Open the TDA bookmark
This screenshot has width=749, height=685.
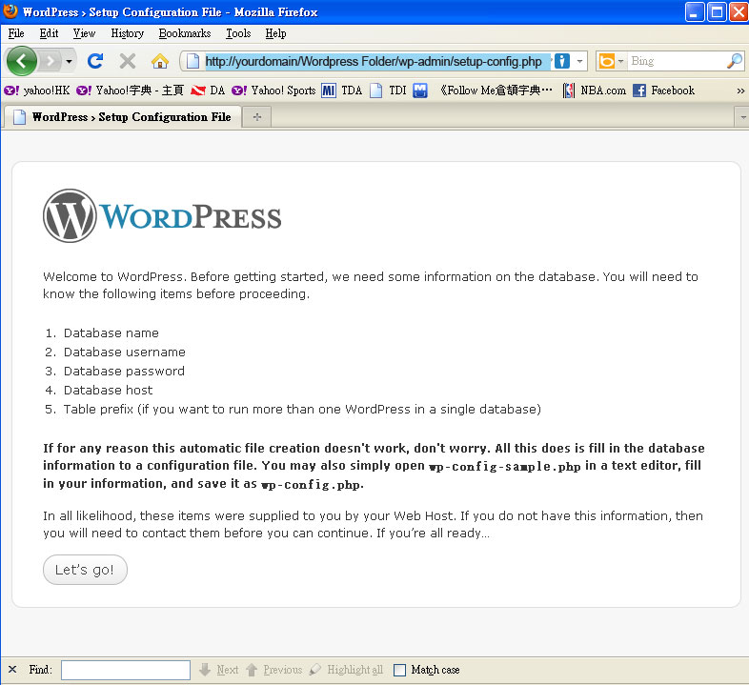341,91
